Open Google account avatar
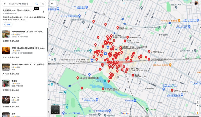 tap(196, 3)
